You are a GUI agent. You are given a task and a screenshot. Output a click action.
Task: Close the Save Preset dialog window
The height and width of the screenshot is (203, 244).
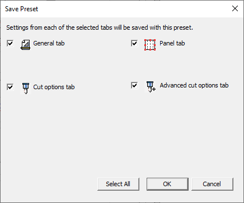point(235,8)
